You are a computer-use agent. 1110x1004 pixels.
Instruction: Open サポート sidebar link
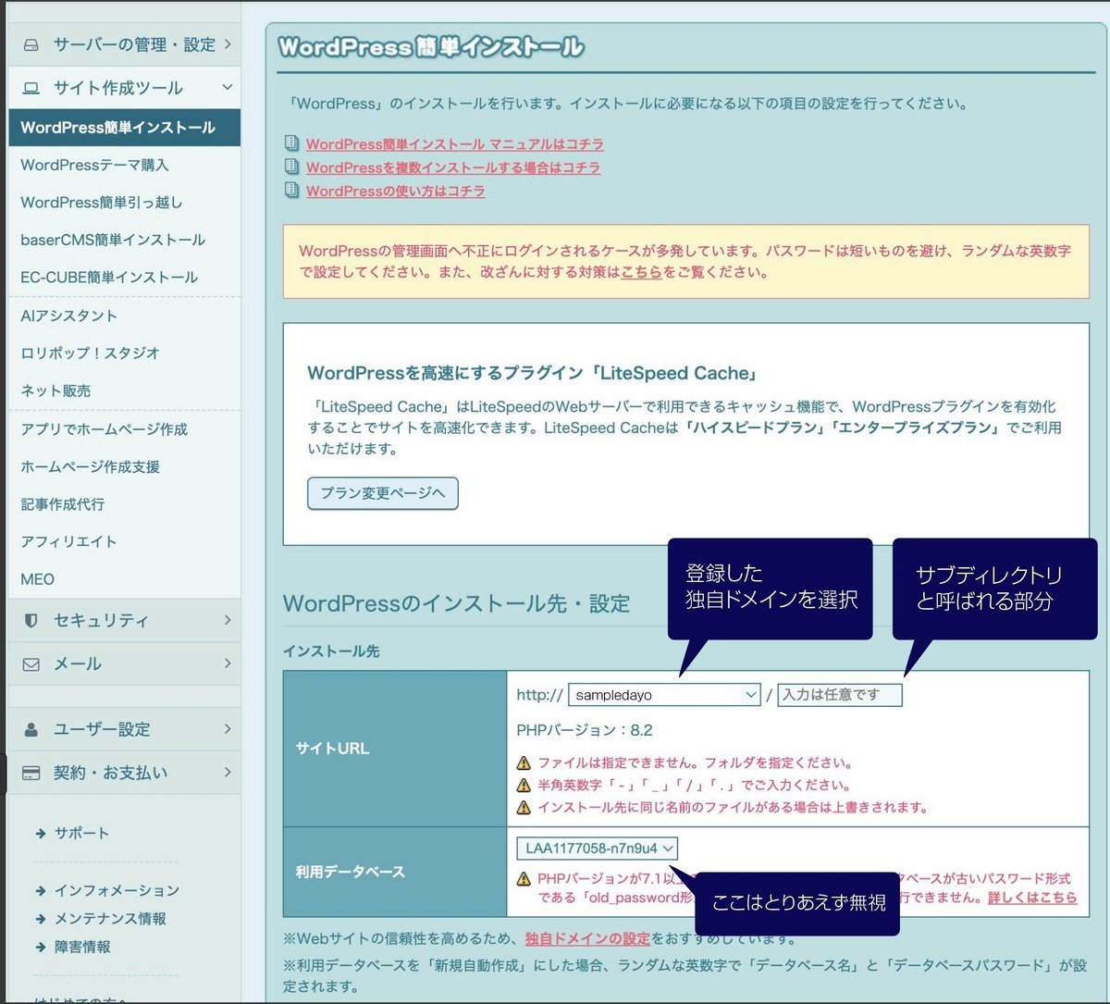(x=81, y=833)
